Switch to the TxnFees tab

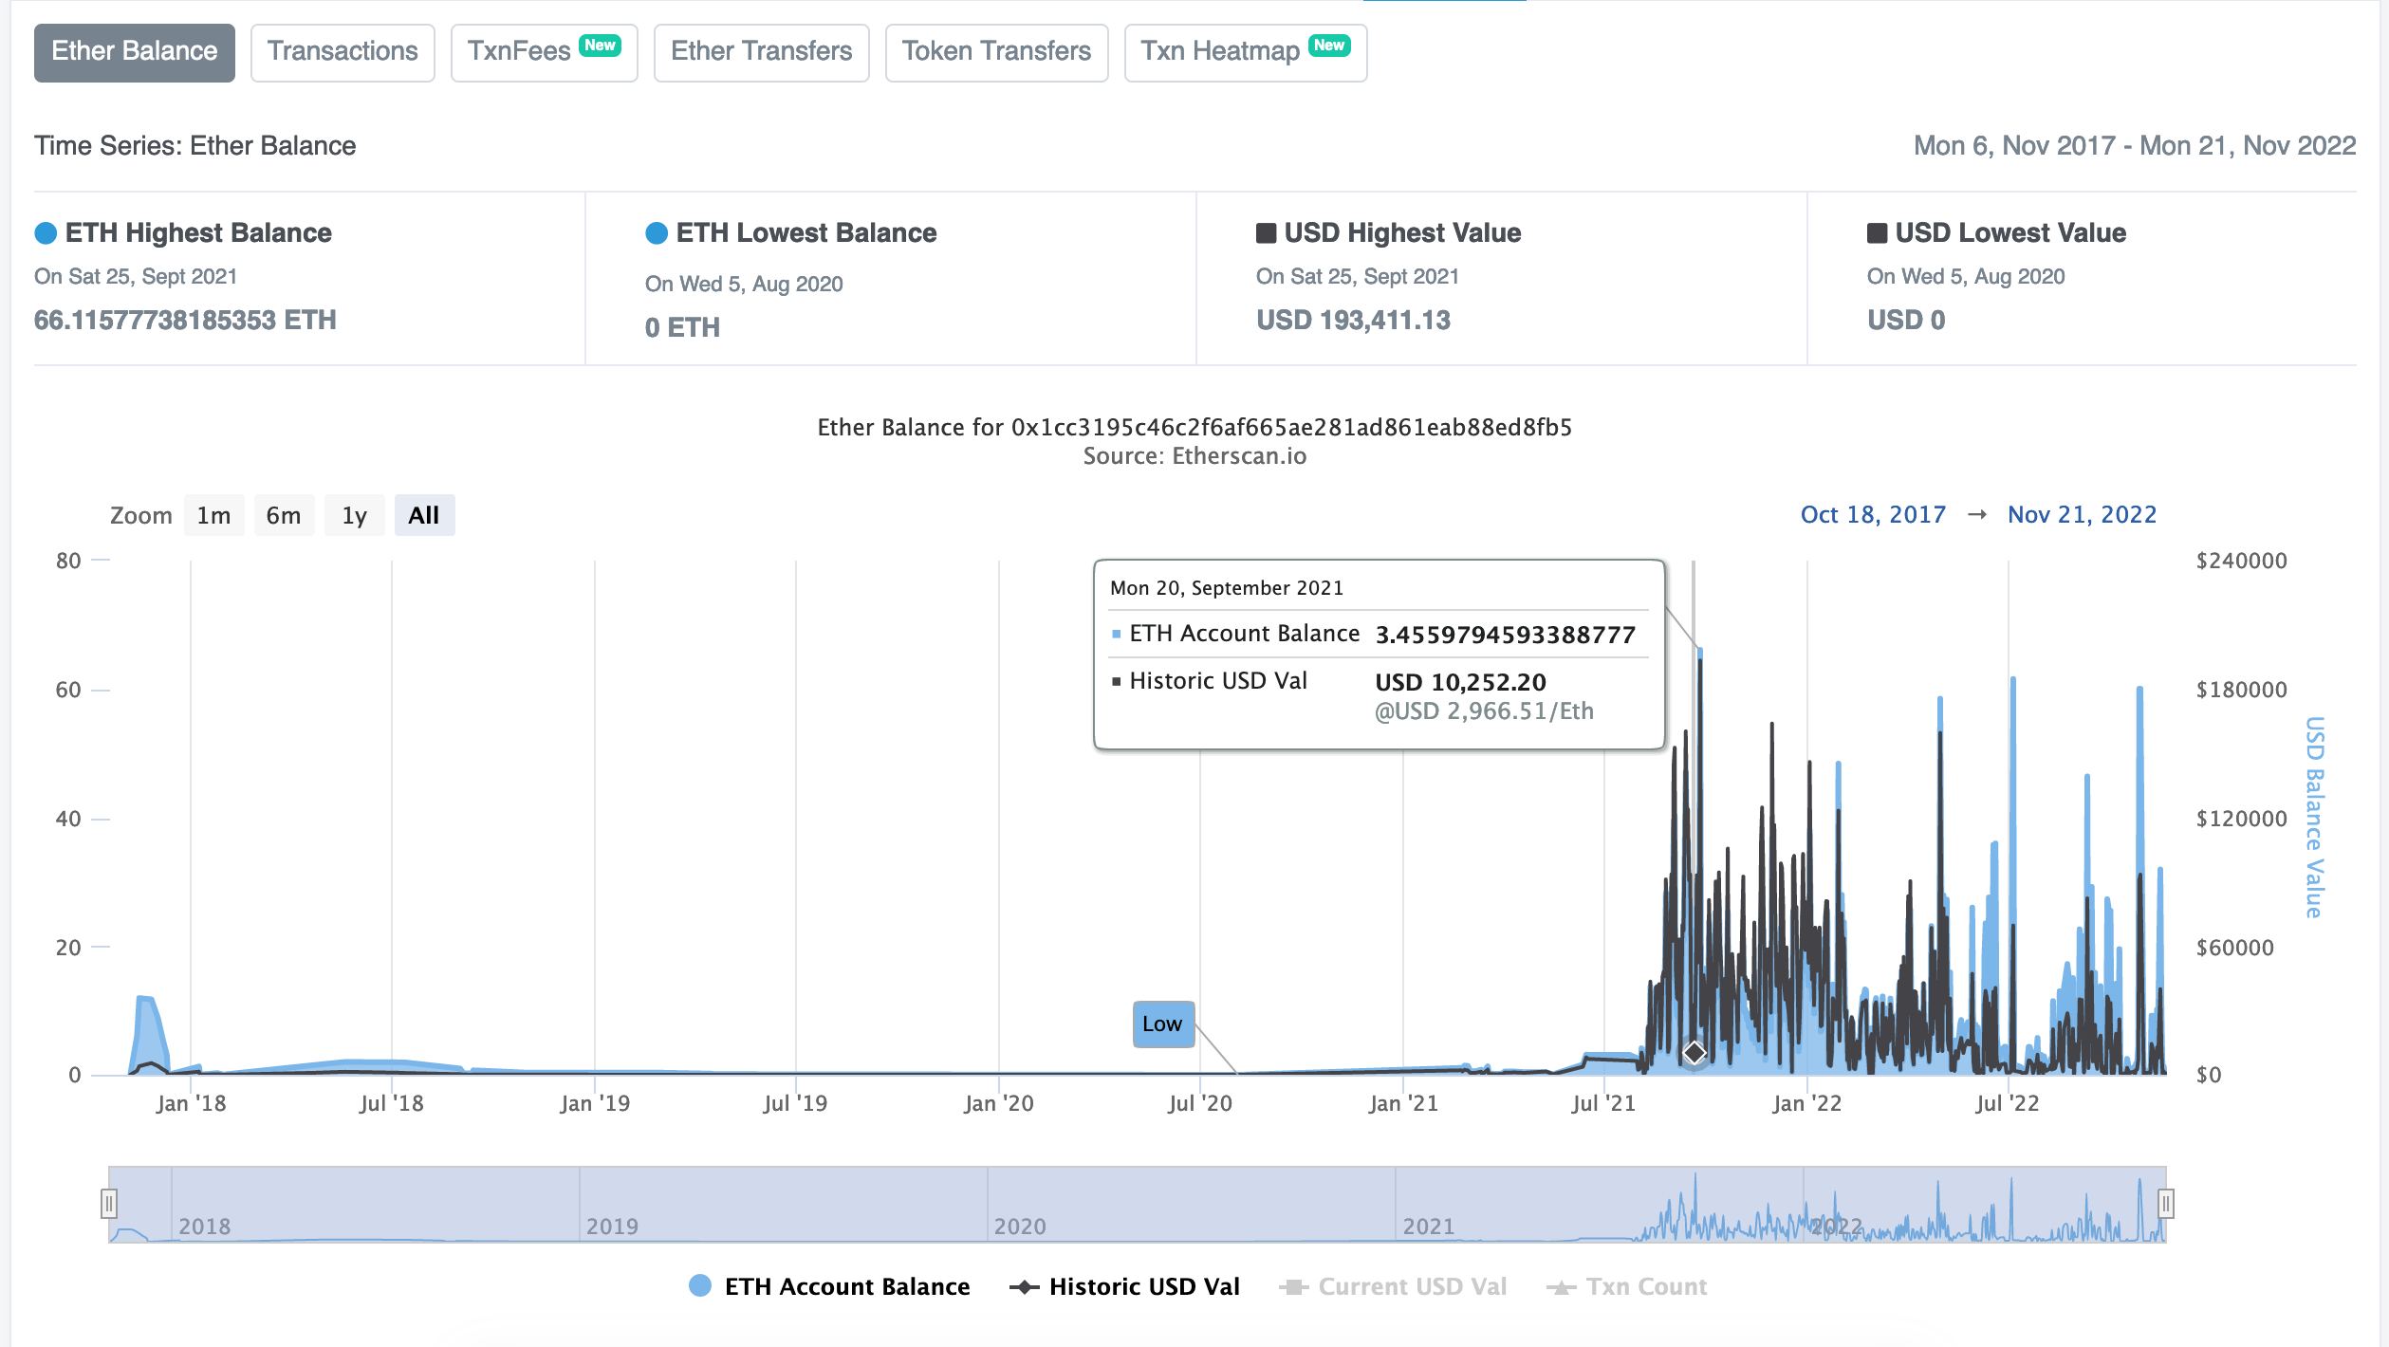coord(544,52)
